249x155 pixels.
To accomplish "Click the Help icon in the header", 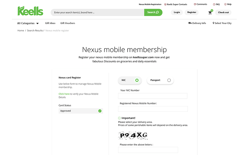I will click(225, 4).
